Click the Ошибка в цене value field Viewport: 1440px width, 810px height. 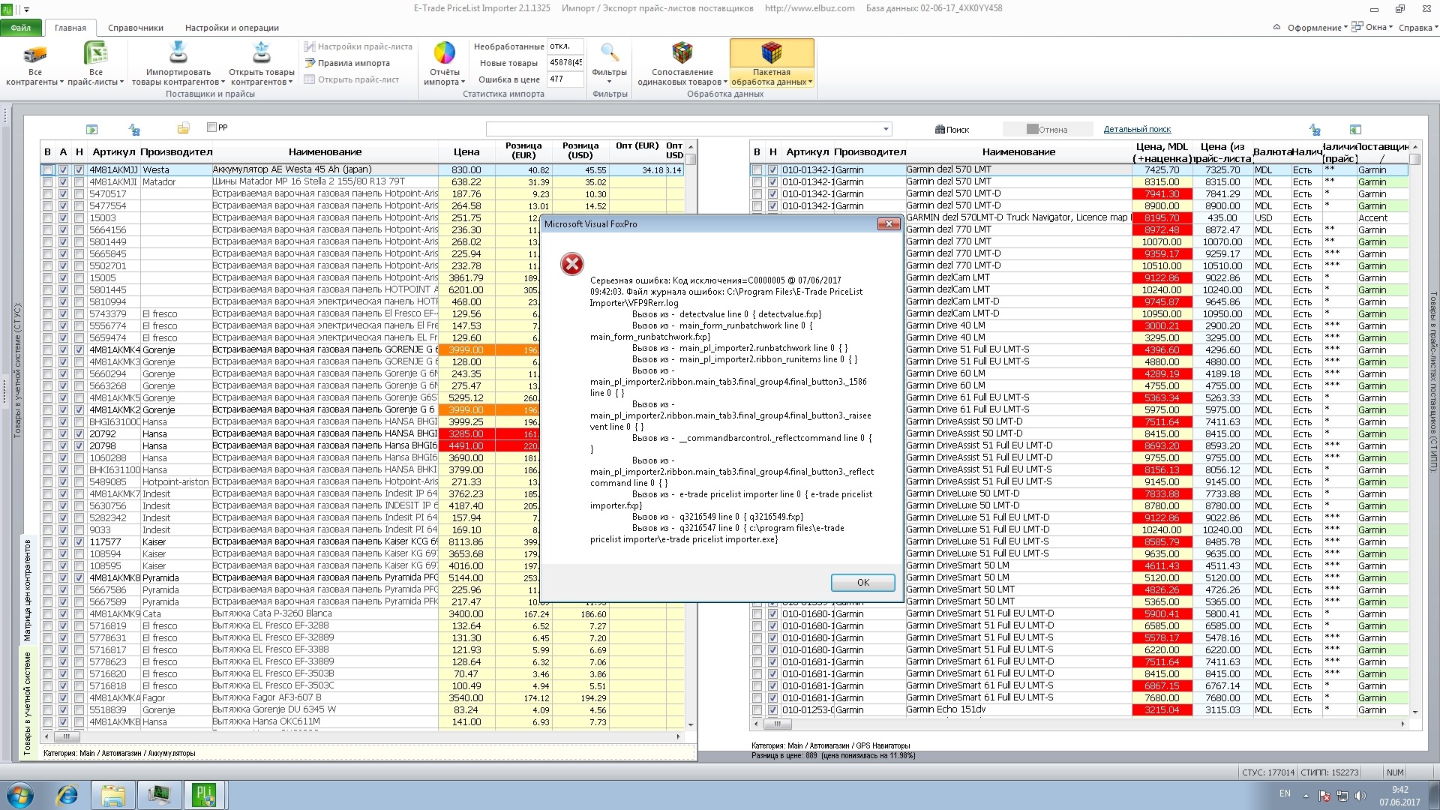pyautogui.click(x=565, y=79)
